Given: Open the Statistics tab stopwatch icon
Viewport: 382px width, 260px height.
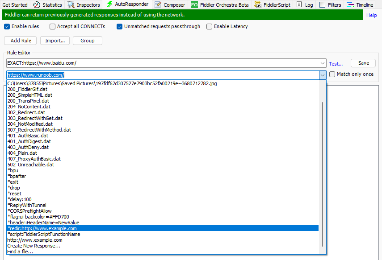Looking at the screenshot, I should [37, 4].
